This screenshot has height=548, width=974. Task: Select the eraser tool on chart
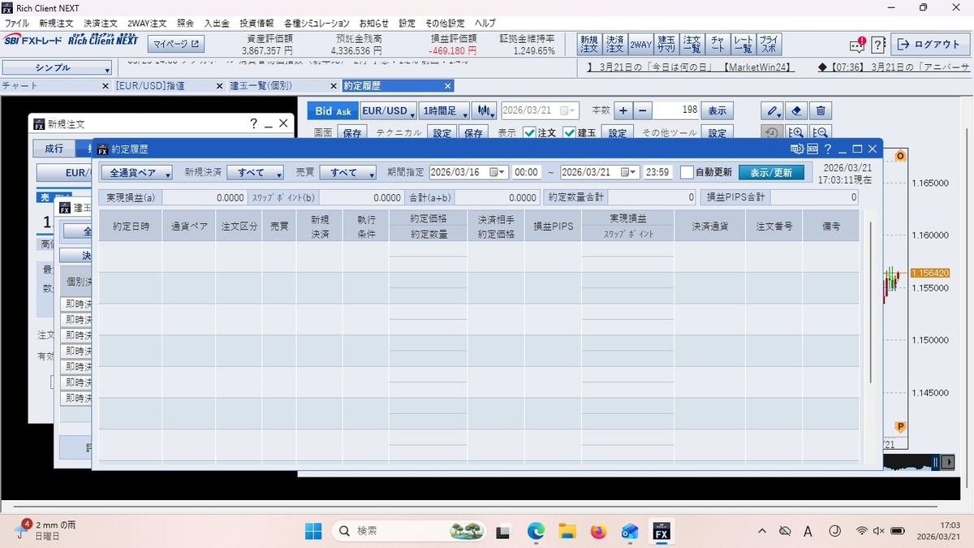797,110
